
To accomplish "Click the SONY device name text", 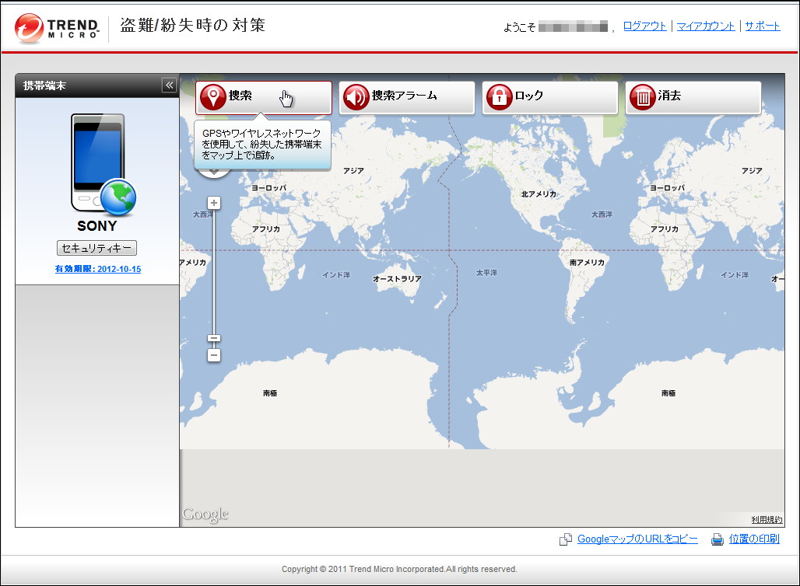I will click(97, 225).
